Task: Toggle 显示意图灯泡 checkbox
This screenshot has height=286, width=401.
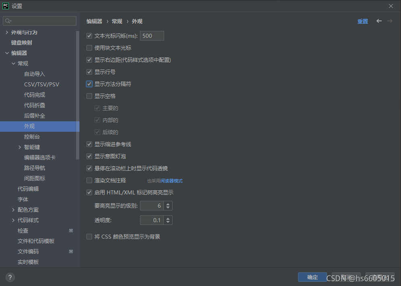Action: coord(89,156)
